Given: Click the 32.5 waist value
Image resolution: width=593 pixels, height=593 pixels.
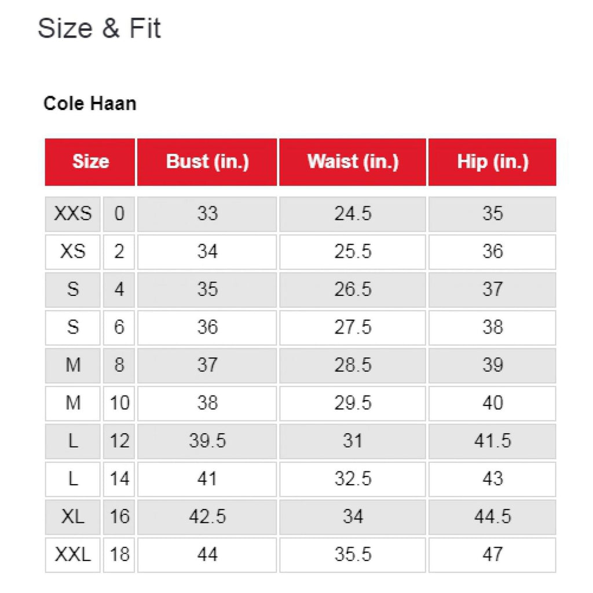Looking at the screenshot, I should tap(353, 479).
